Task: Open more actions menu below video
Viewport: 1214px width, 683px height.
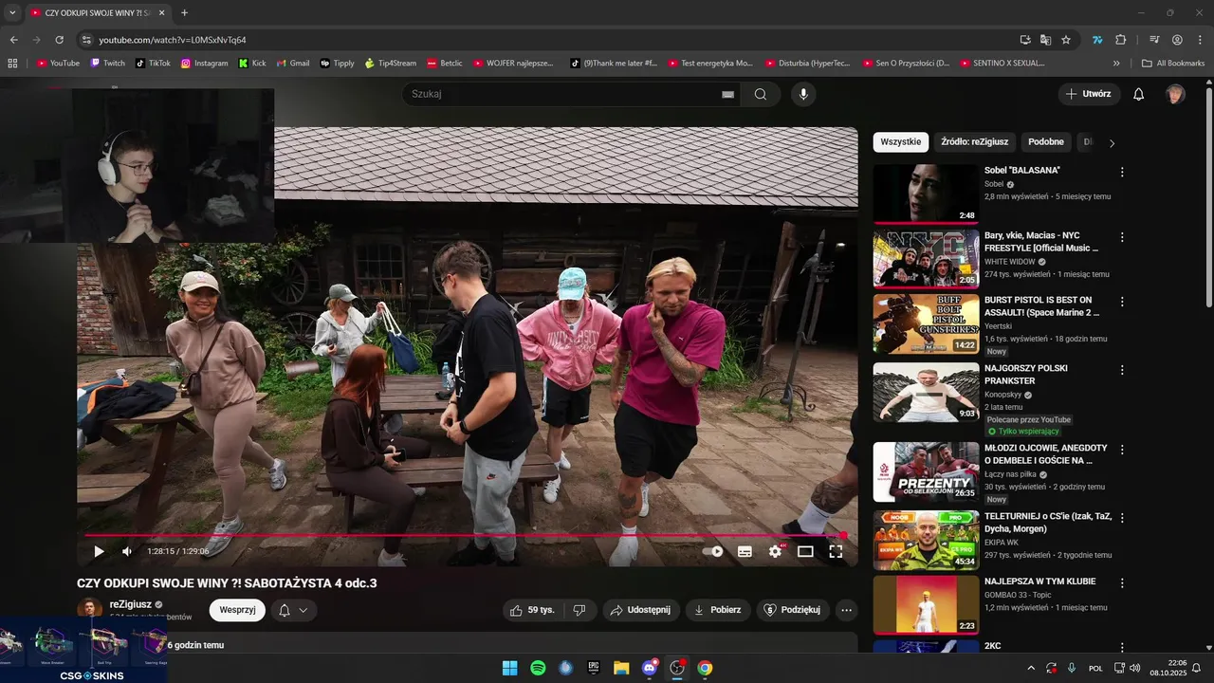Action: point(847,610)
